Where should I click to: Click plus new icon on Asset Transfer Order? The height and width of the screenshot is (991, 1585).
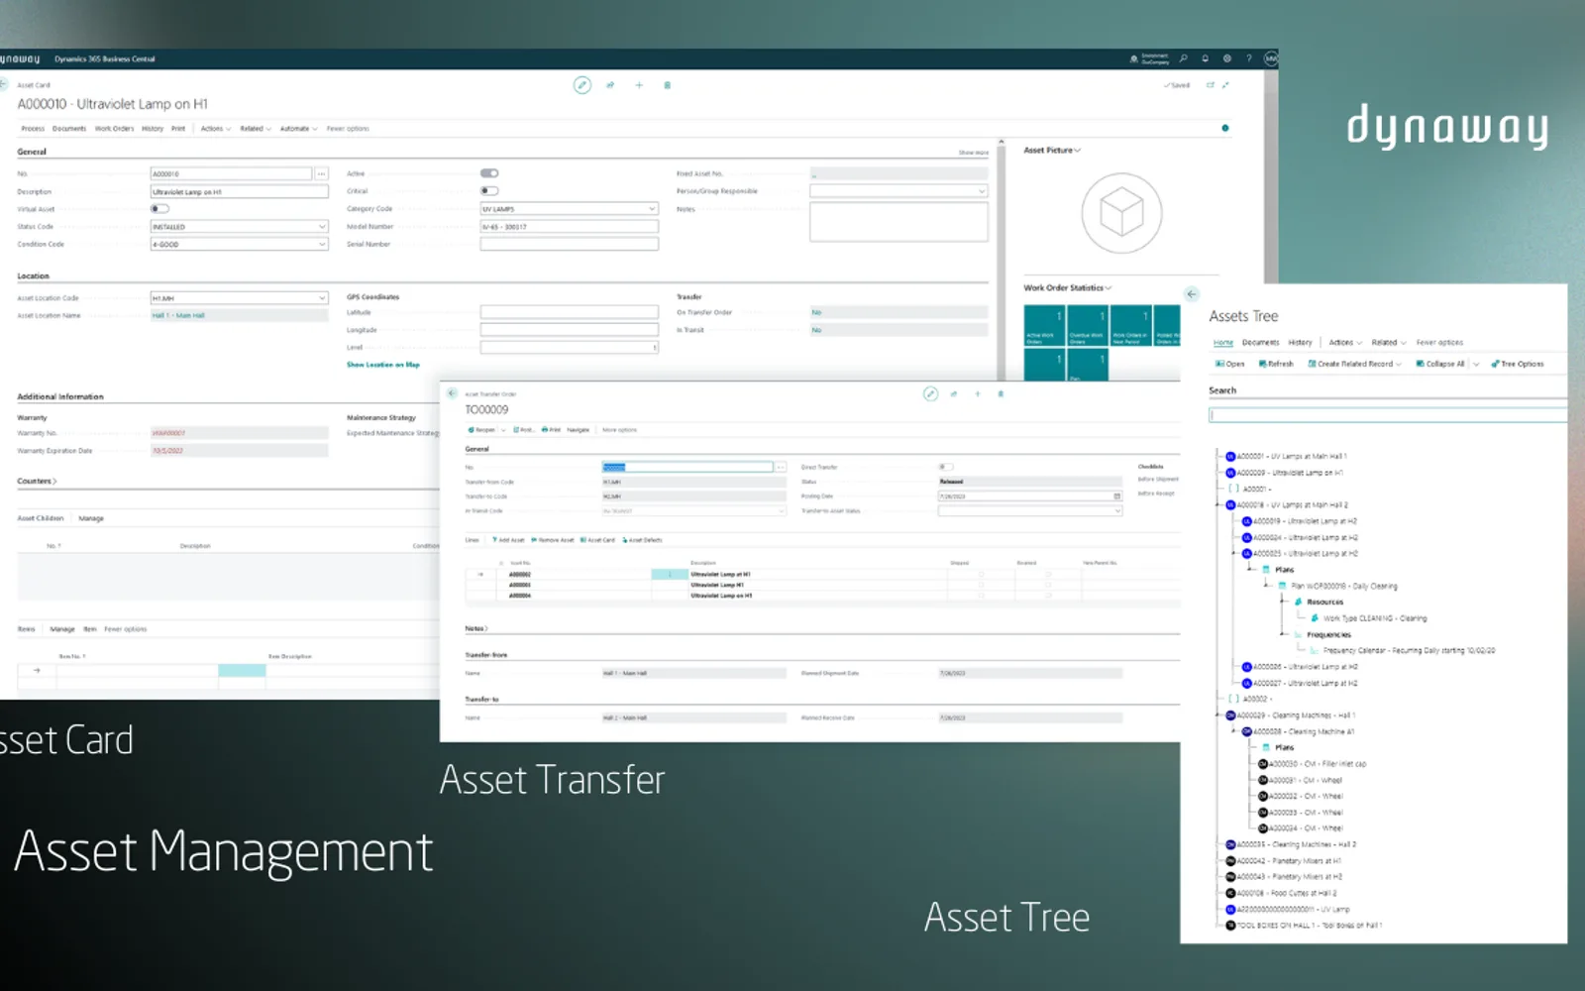coord(977,393)
